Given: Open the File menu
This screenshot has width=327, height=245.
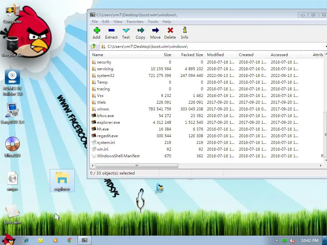Looking at the screenshot, I should pos(95,21).
